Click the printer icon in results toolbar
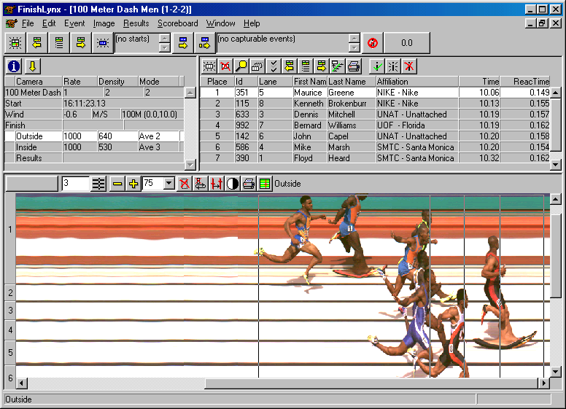The width and height of the screenshot is (566, 409). click(x=354, y=66)
